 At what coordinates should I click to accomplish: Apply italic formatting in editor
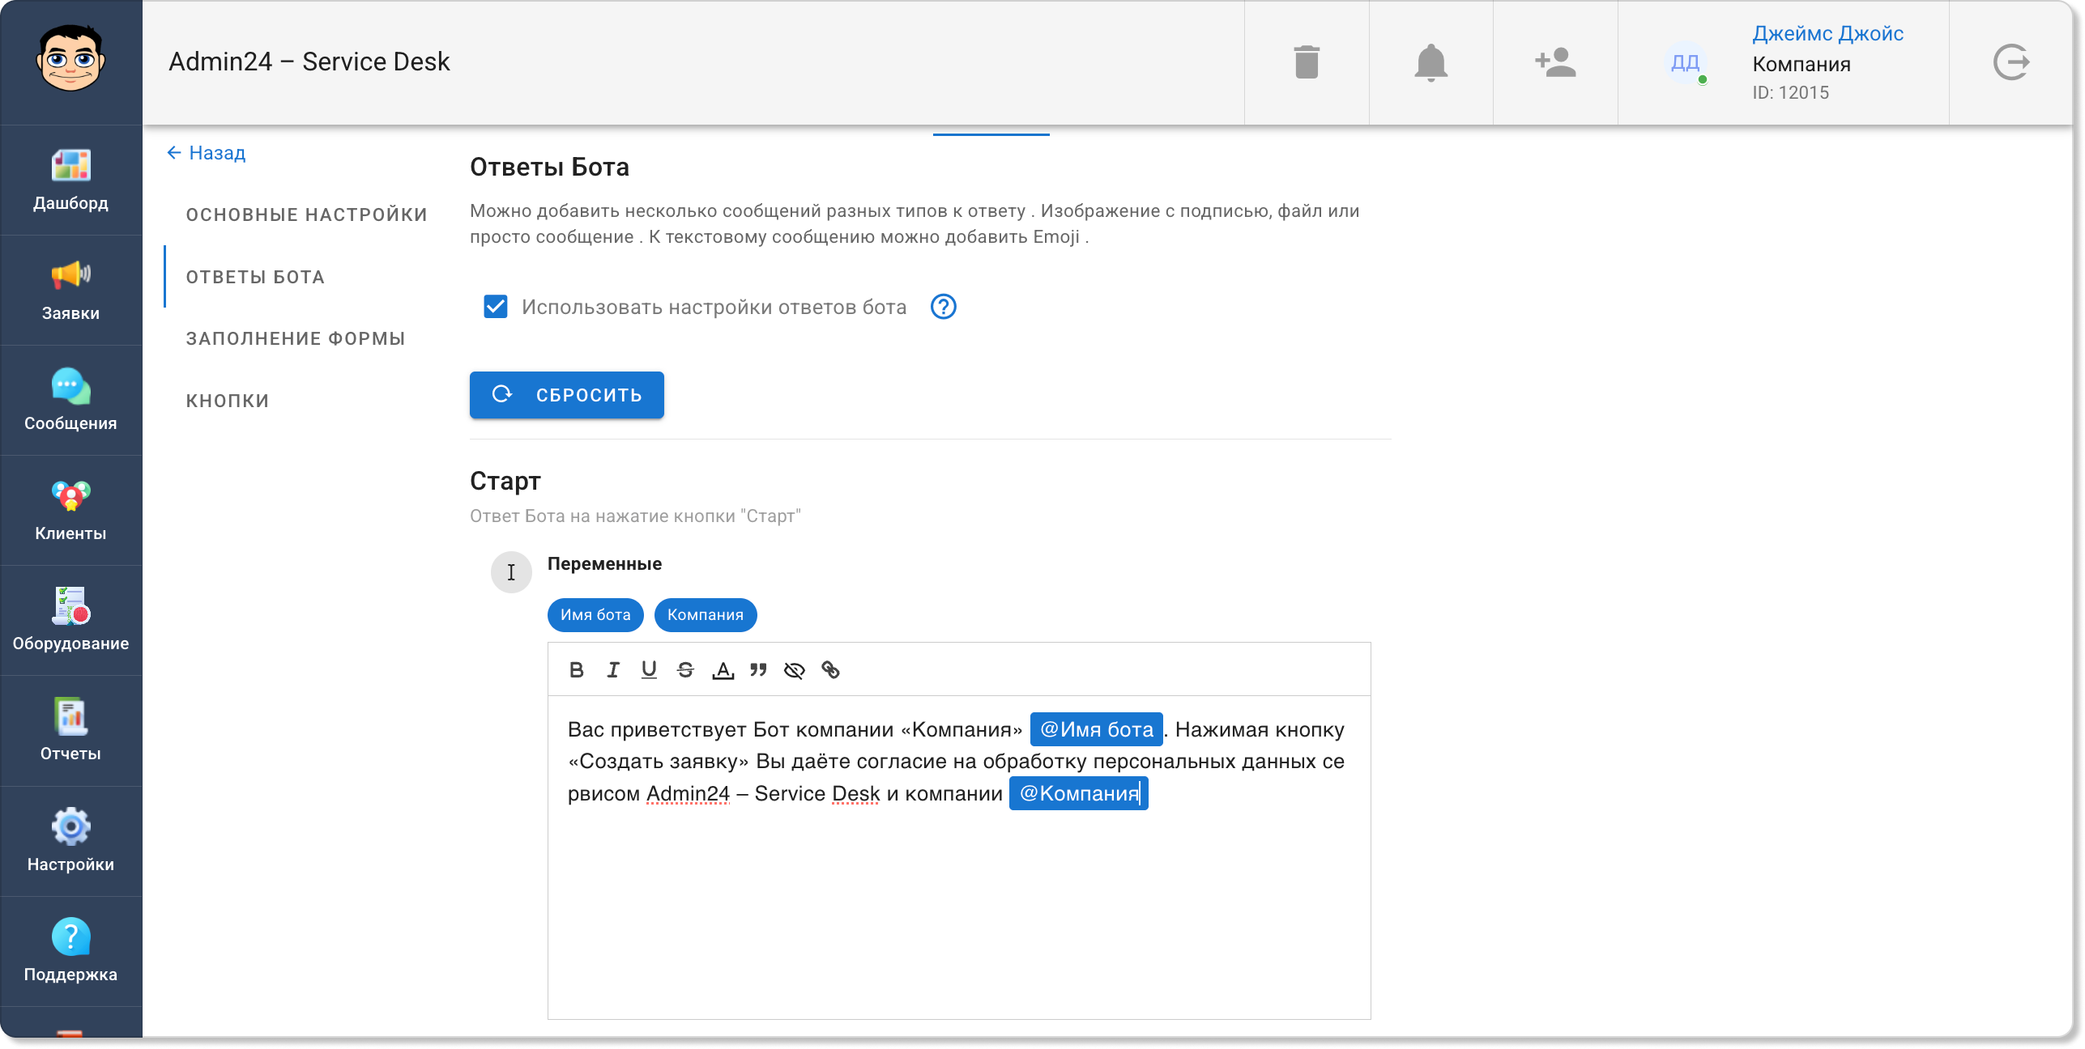click(x=613, y=669)
